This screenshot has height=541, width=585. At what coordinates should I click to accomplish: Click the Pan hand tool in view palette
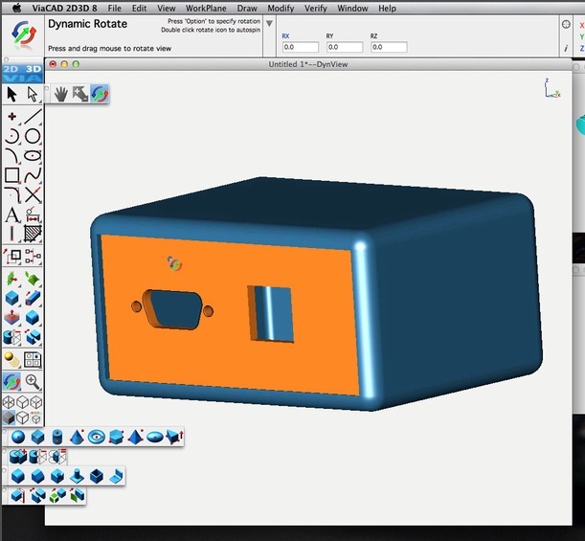(x=61, y=94)
